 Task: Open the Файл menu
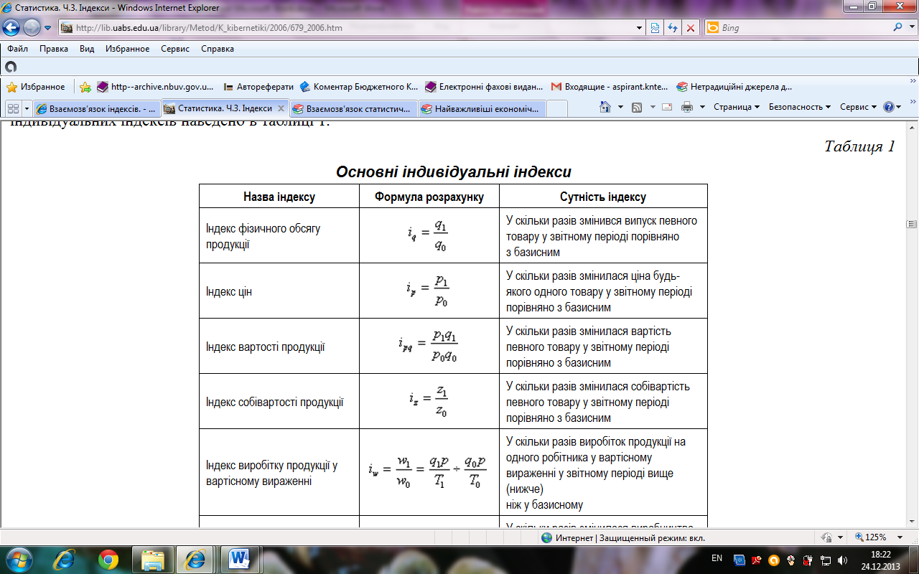tap(18, 49)
